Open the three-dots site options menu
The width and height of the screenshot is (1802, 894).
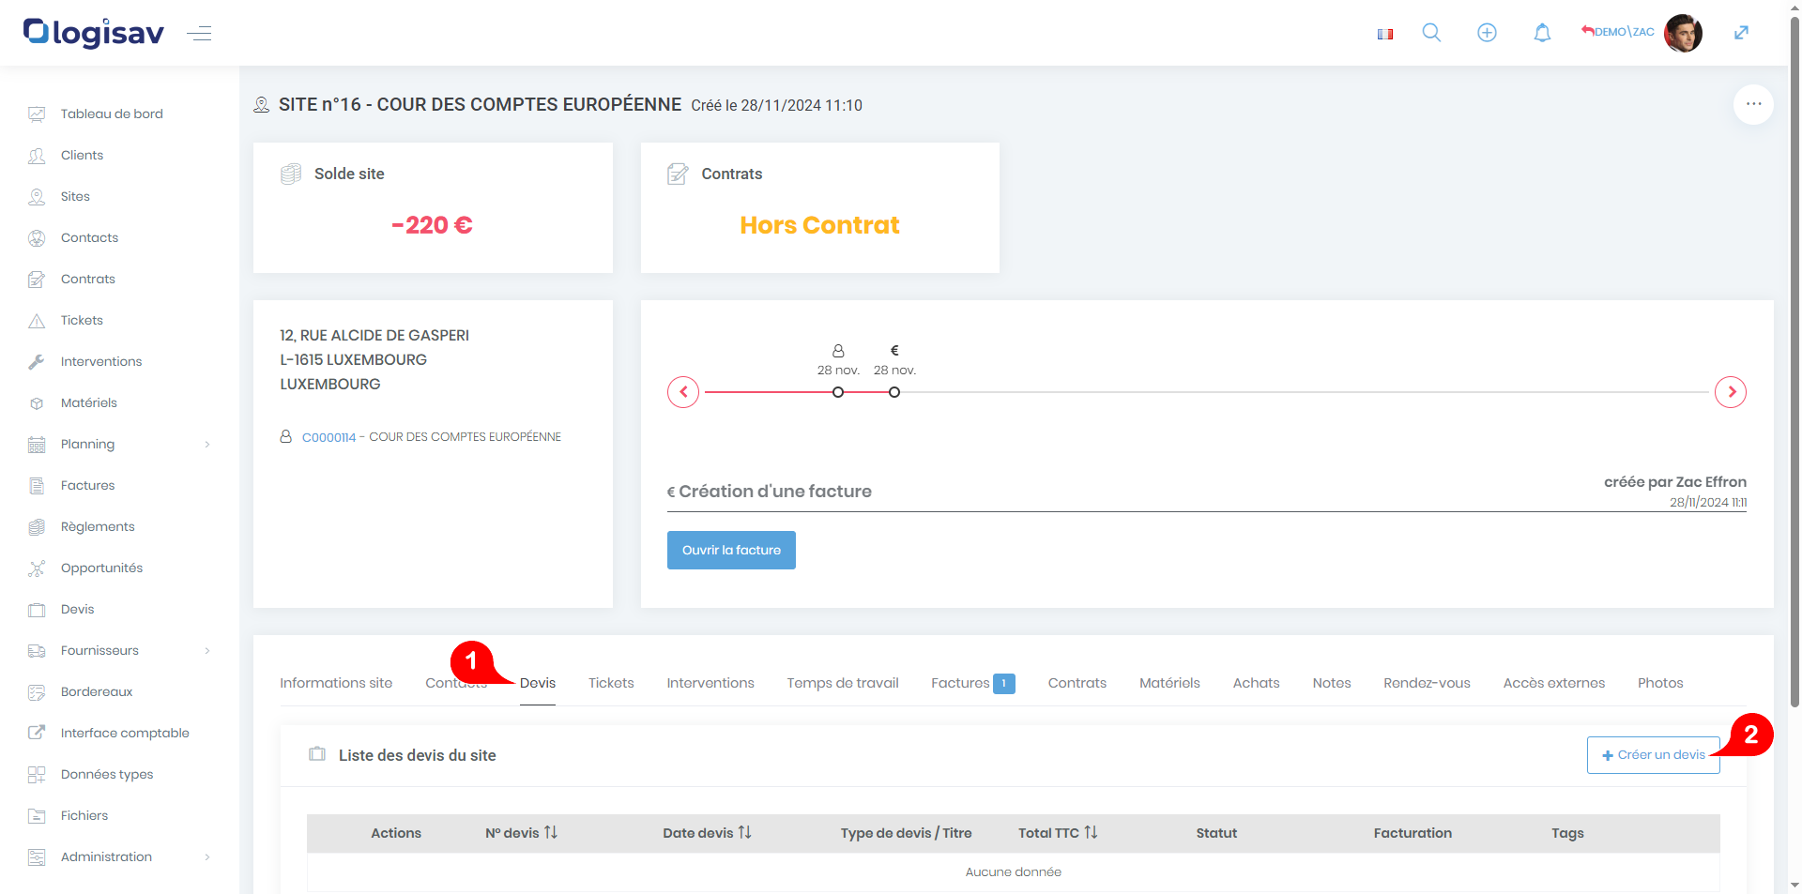point(1753,104)
